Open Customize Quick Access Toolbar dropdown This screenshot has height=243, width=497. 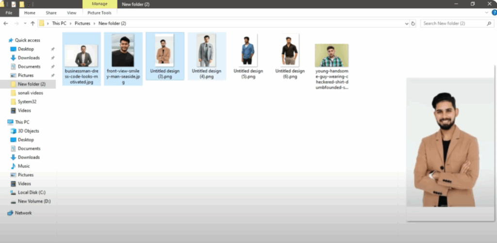28,4
